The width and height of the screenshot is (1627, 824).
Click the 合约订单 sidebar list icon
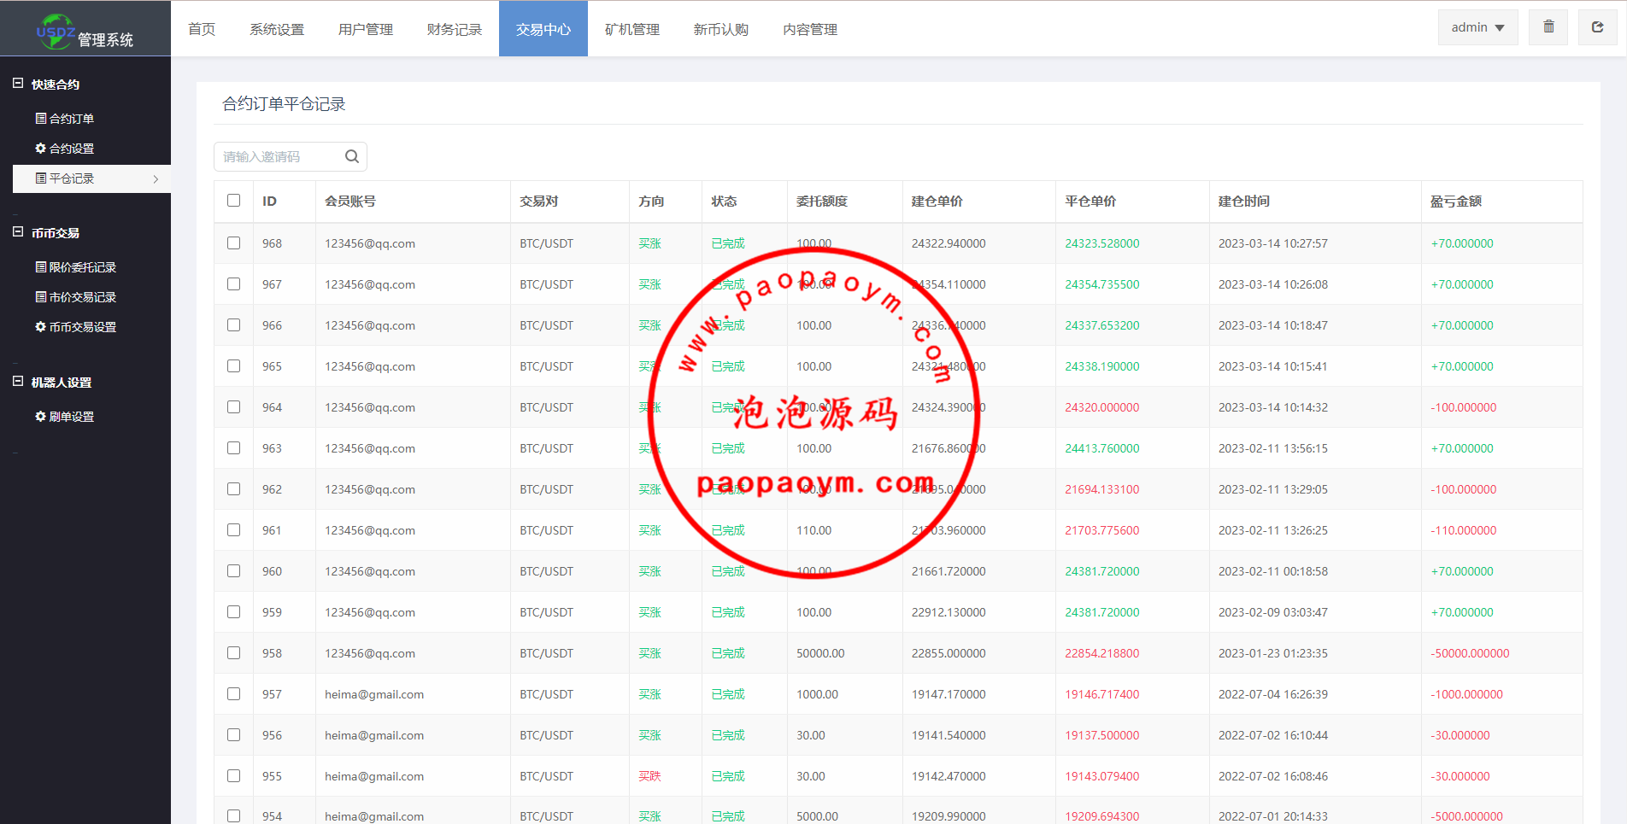pyautogui.click(x=40, y=119)
